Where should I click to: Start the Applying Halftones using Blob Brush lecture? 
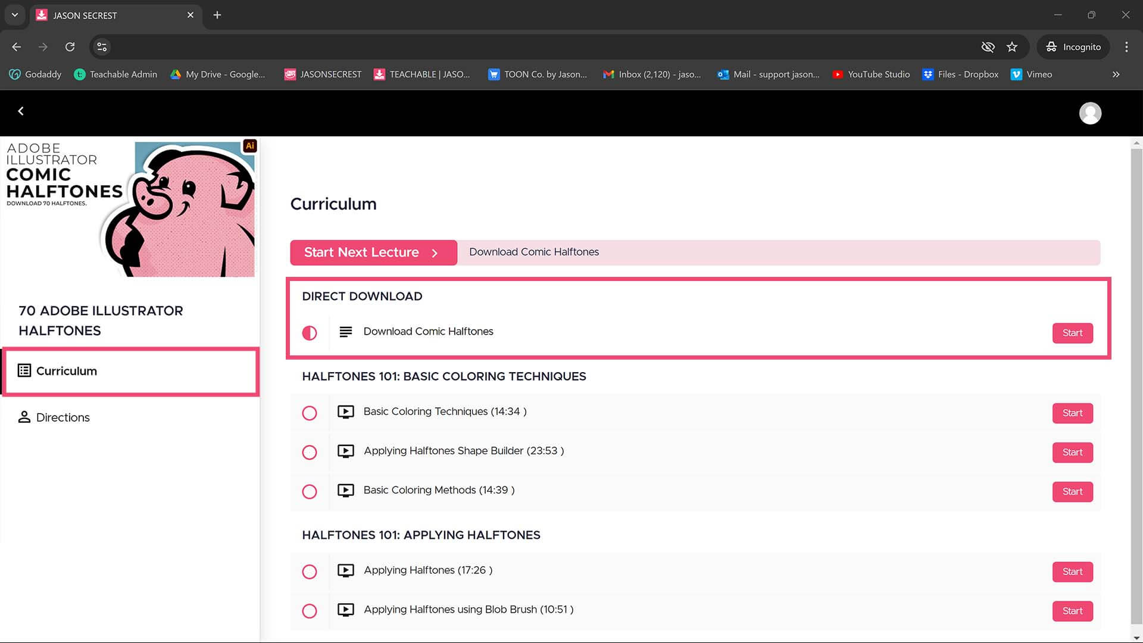click(x=1072, y=611)
